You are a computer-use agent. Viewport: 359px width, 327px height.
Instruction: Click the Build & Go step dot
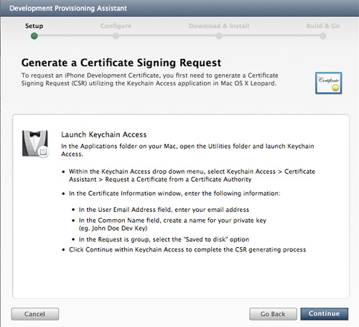click(323, 36)
